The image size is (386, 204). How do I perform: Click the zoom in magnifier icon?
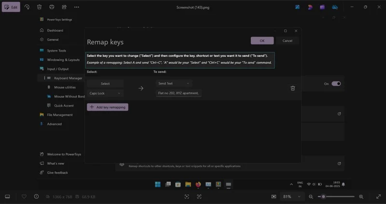click(361, 197)
